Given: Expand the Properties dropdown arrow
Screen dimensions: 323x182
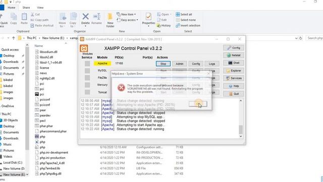Looking at the screenshot, I should 148,26.
